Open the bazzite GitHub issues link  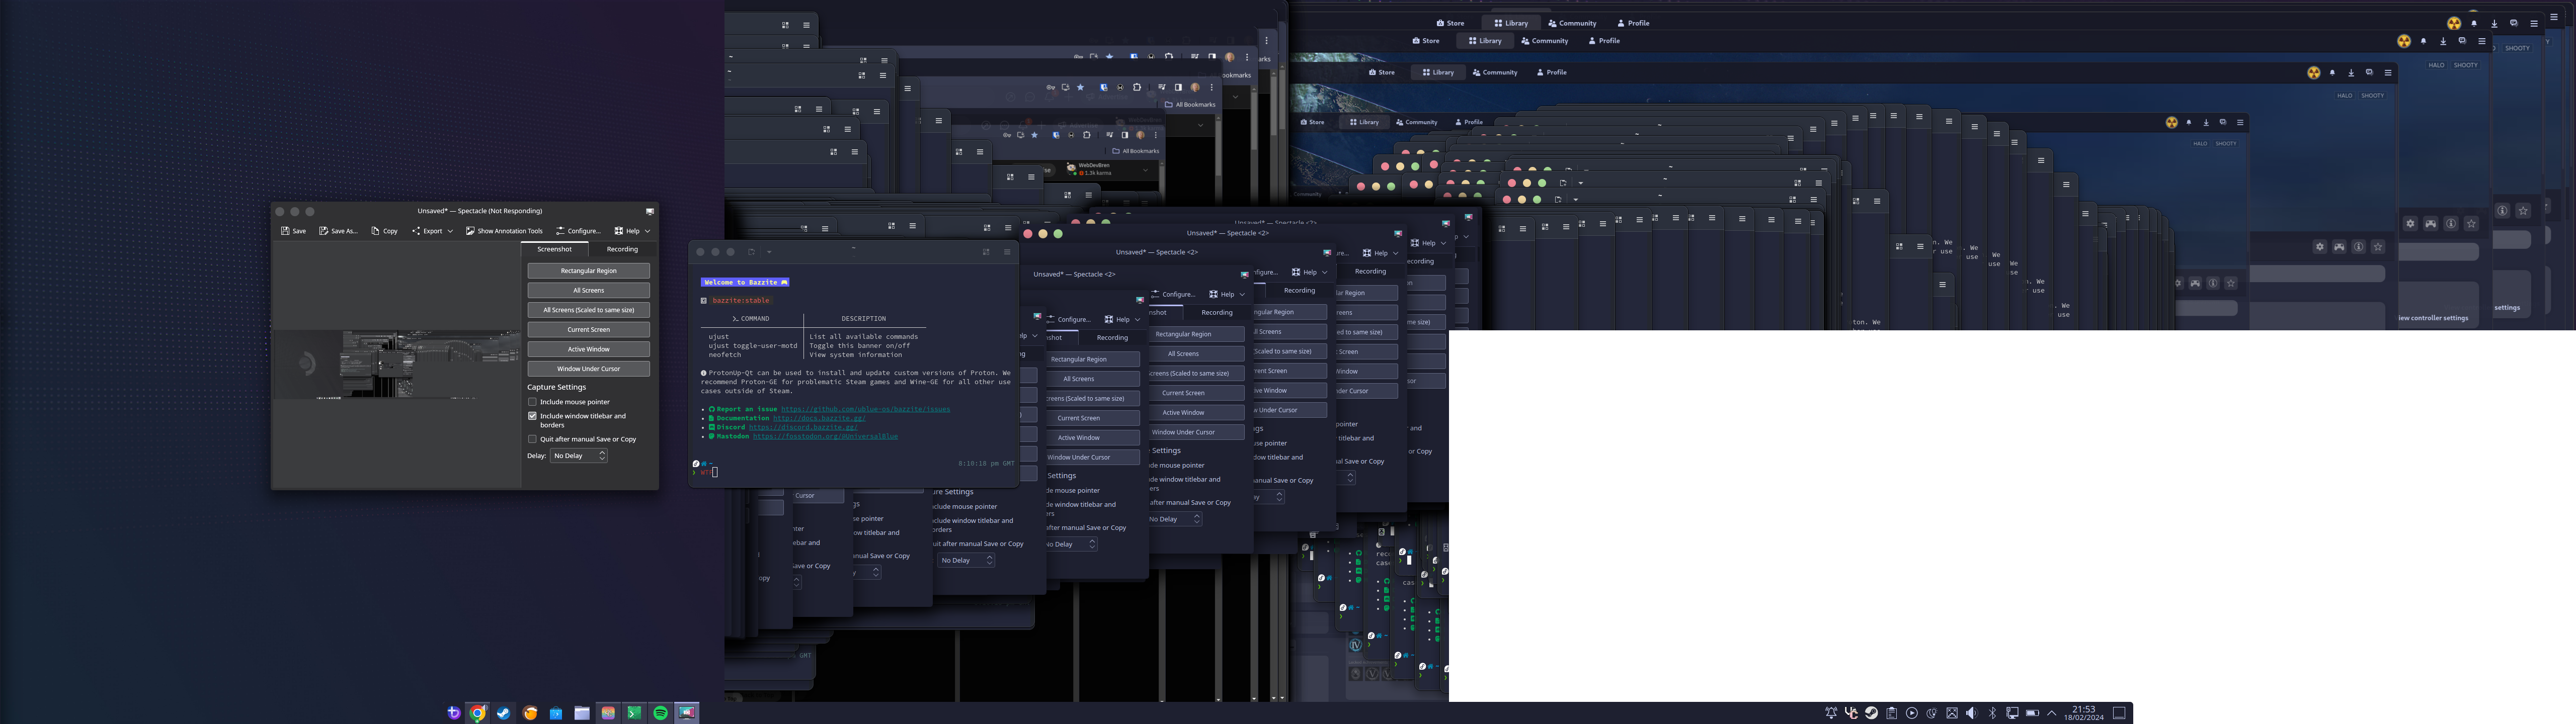pyautogui.click(x=865, y=409)
